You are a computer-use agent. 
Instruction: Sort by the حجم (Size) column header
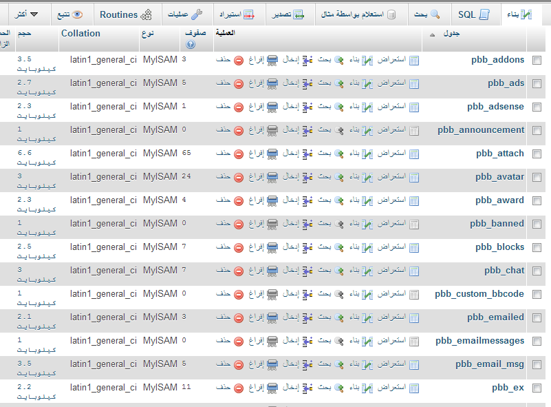(x=24, y=34)
